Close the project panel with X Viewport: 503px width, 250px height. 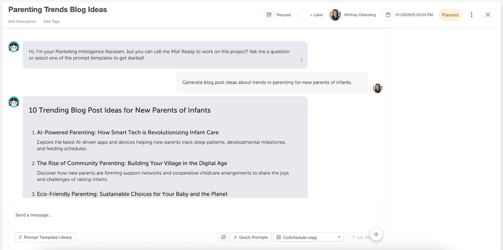[x=488, y=15]
